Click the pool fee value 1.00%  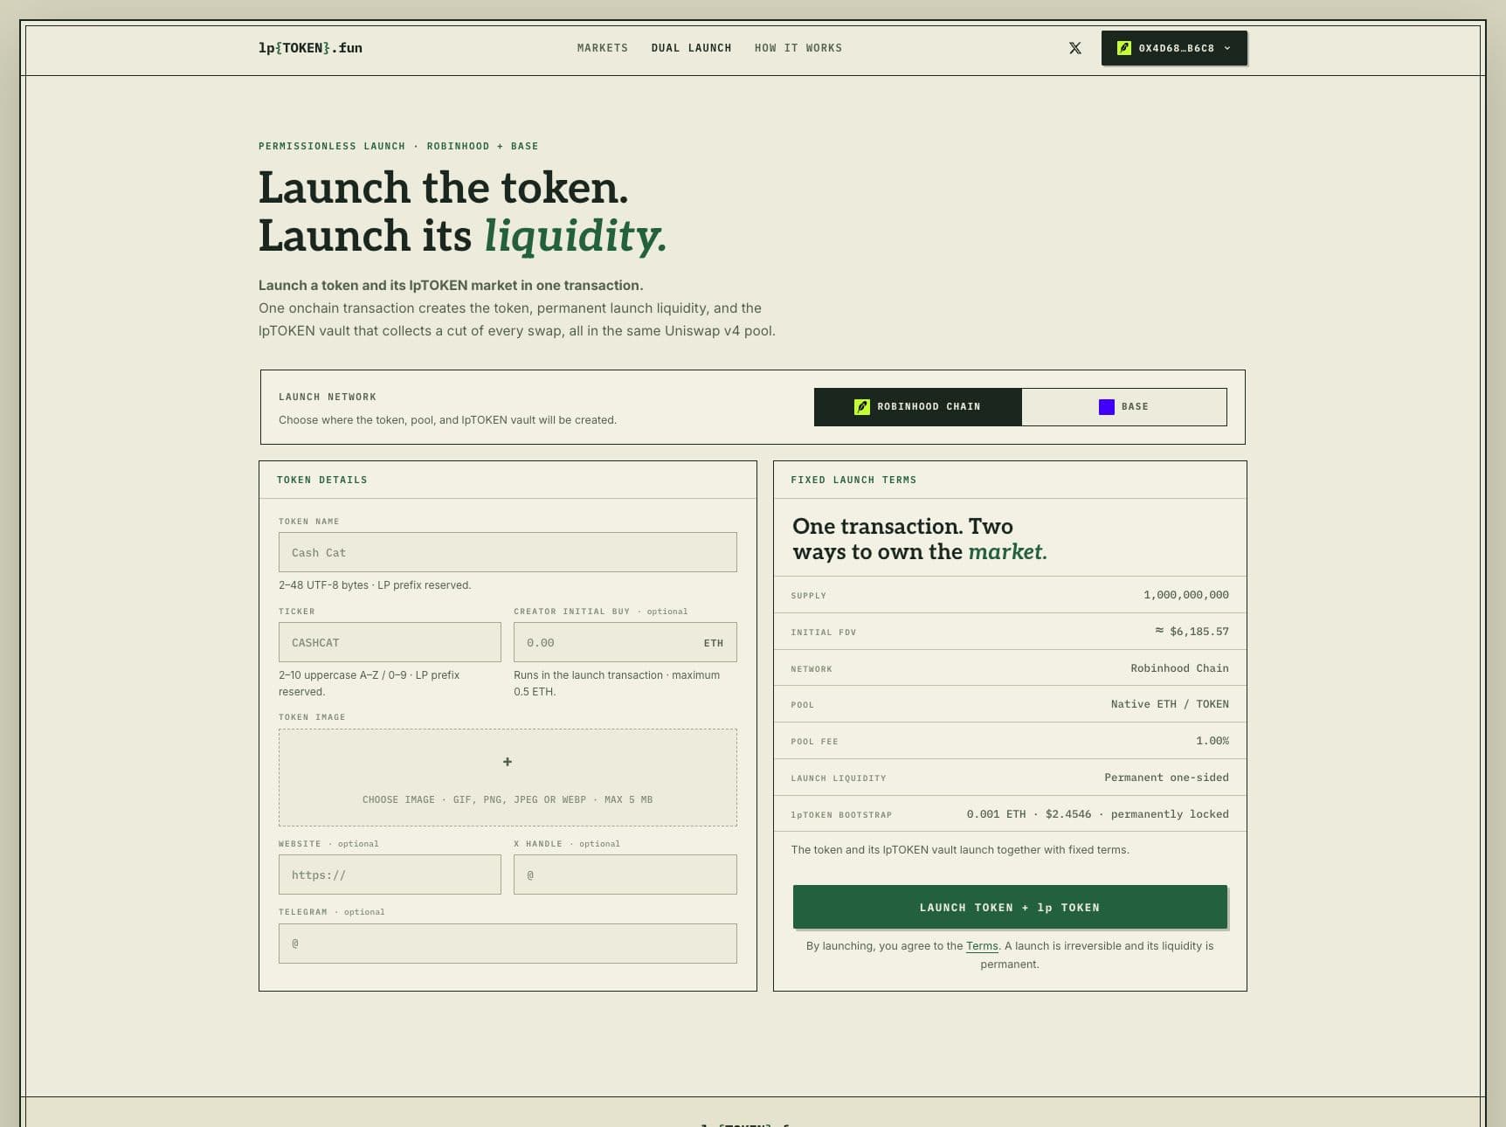point(1212,741)
